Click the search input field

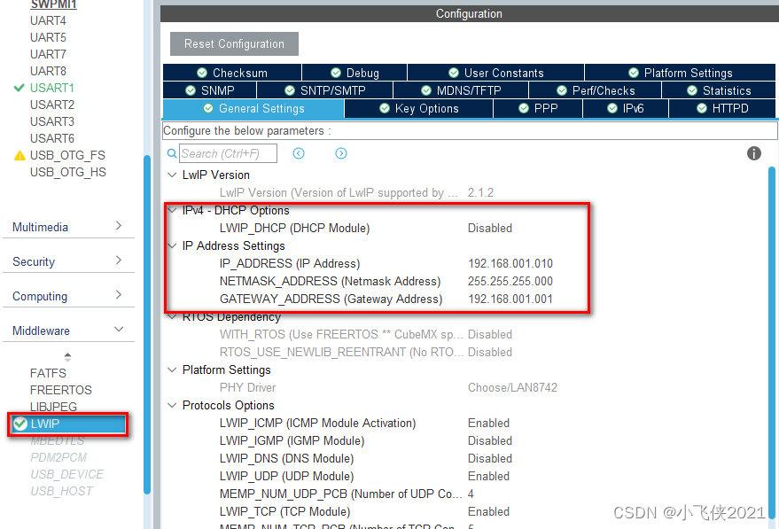click(x=228, y=152)
